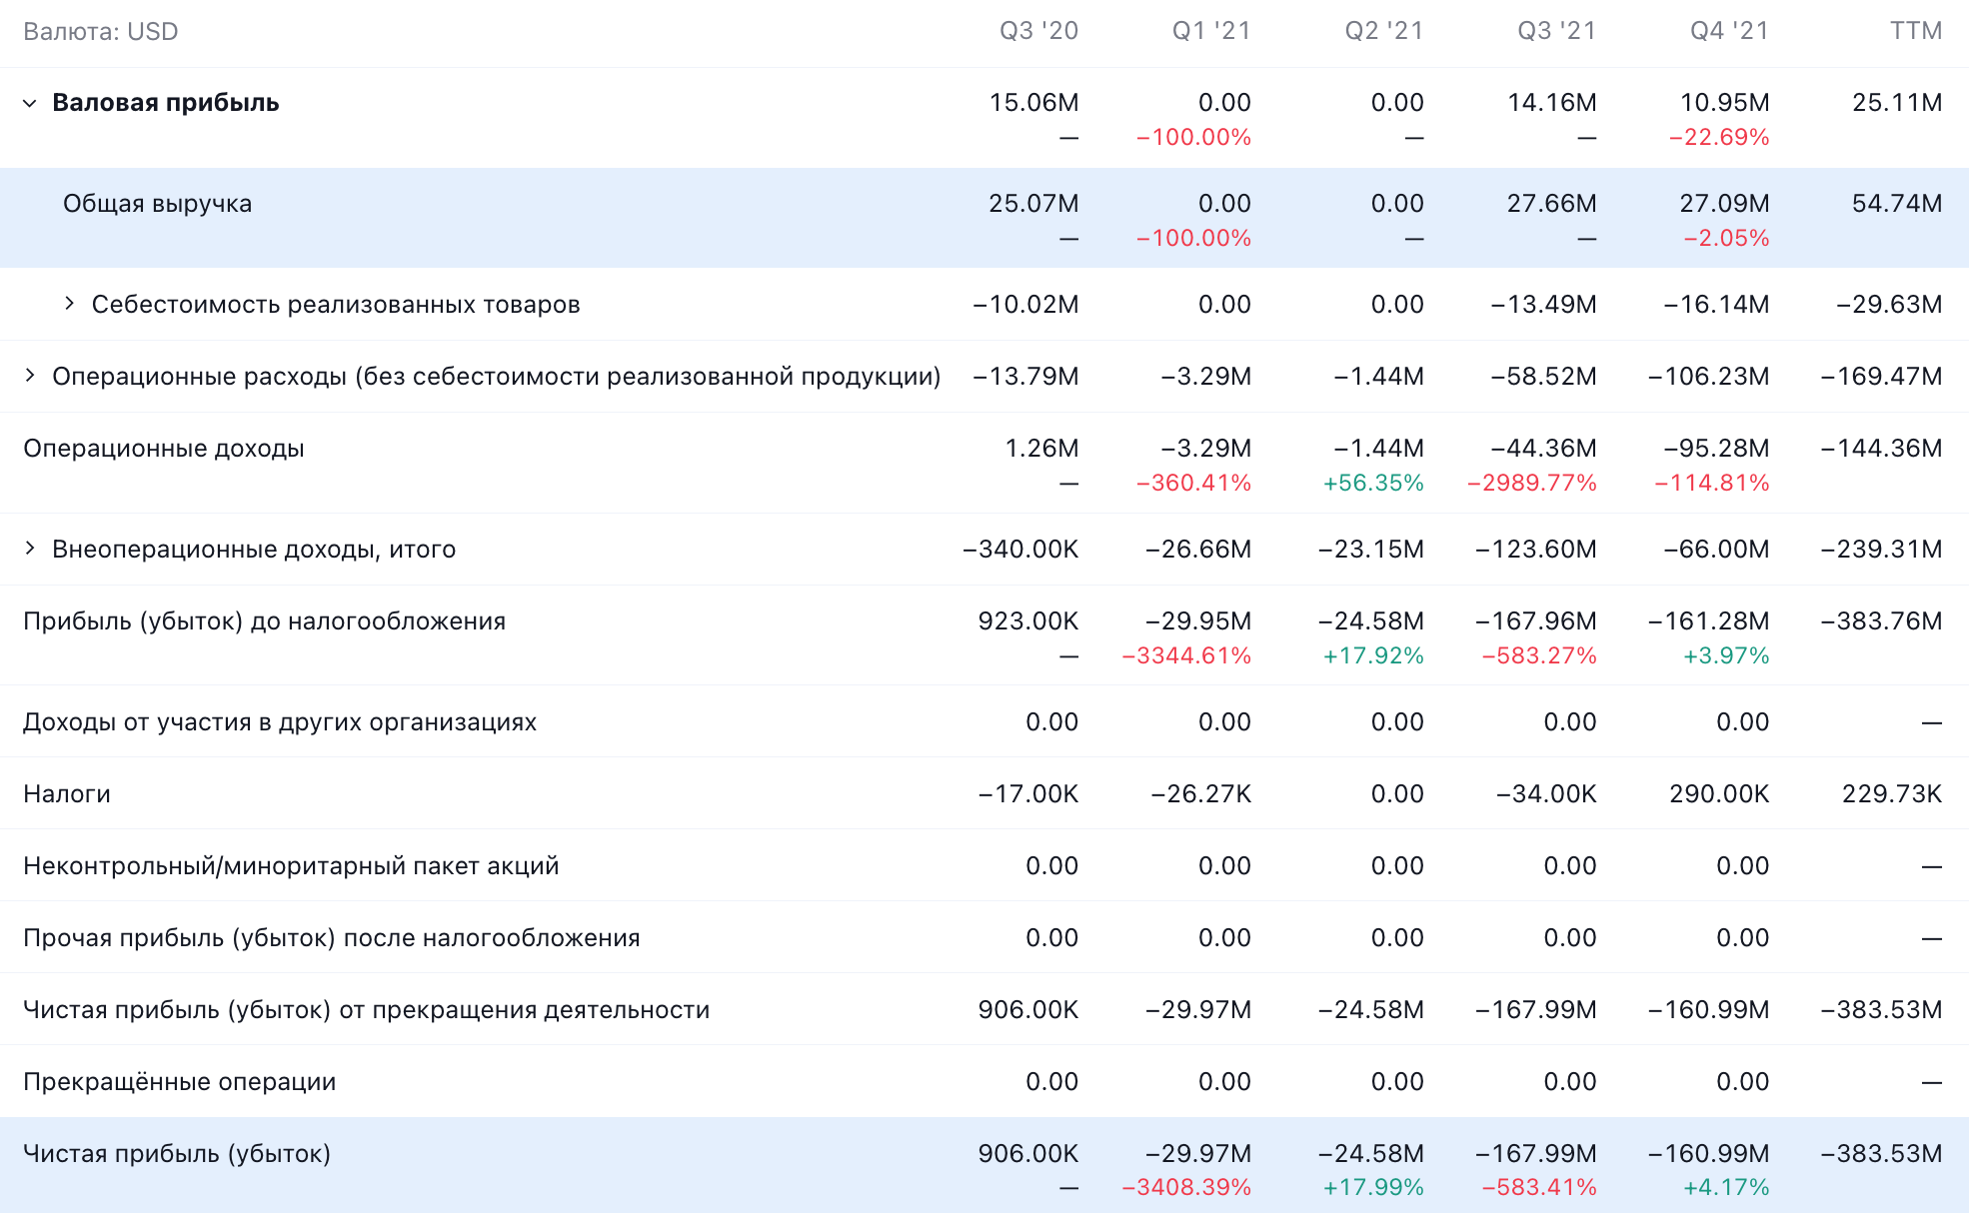Click the −16.14M cost of goods Q4 value
Image resolution: width=1969 pixels, height=1213 pixels.
tap(1716, 305)
